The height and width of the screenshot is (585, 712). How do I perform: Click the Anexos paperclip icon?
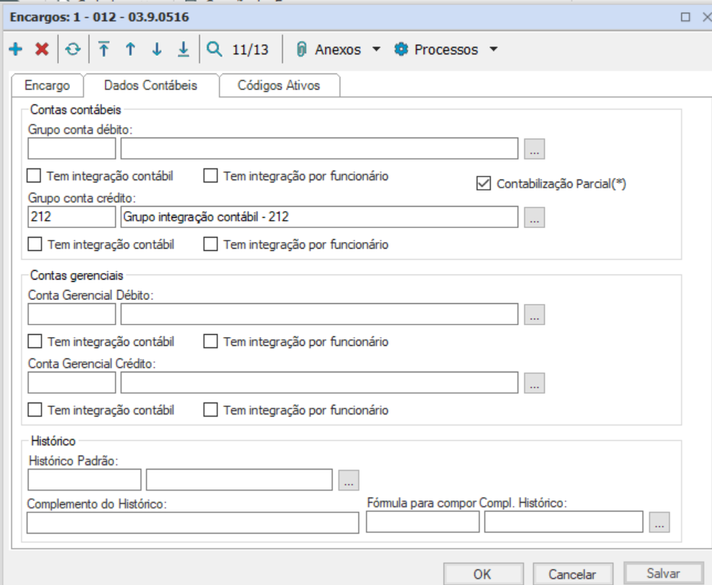click(x=301, y=49)
